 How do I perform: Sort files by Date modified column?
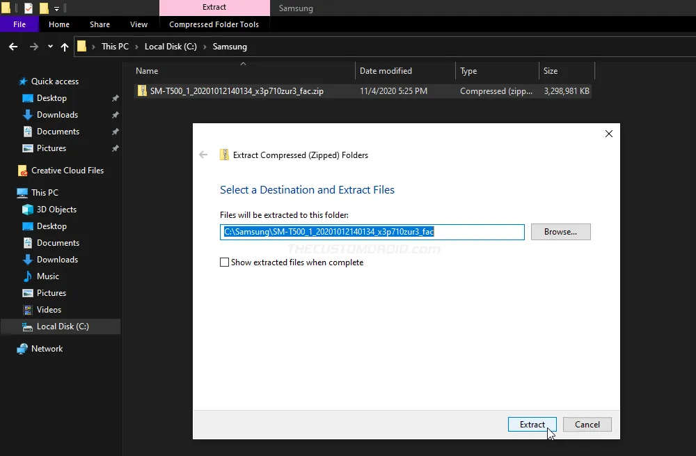[386, 71]
